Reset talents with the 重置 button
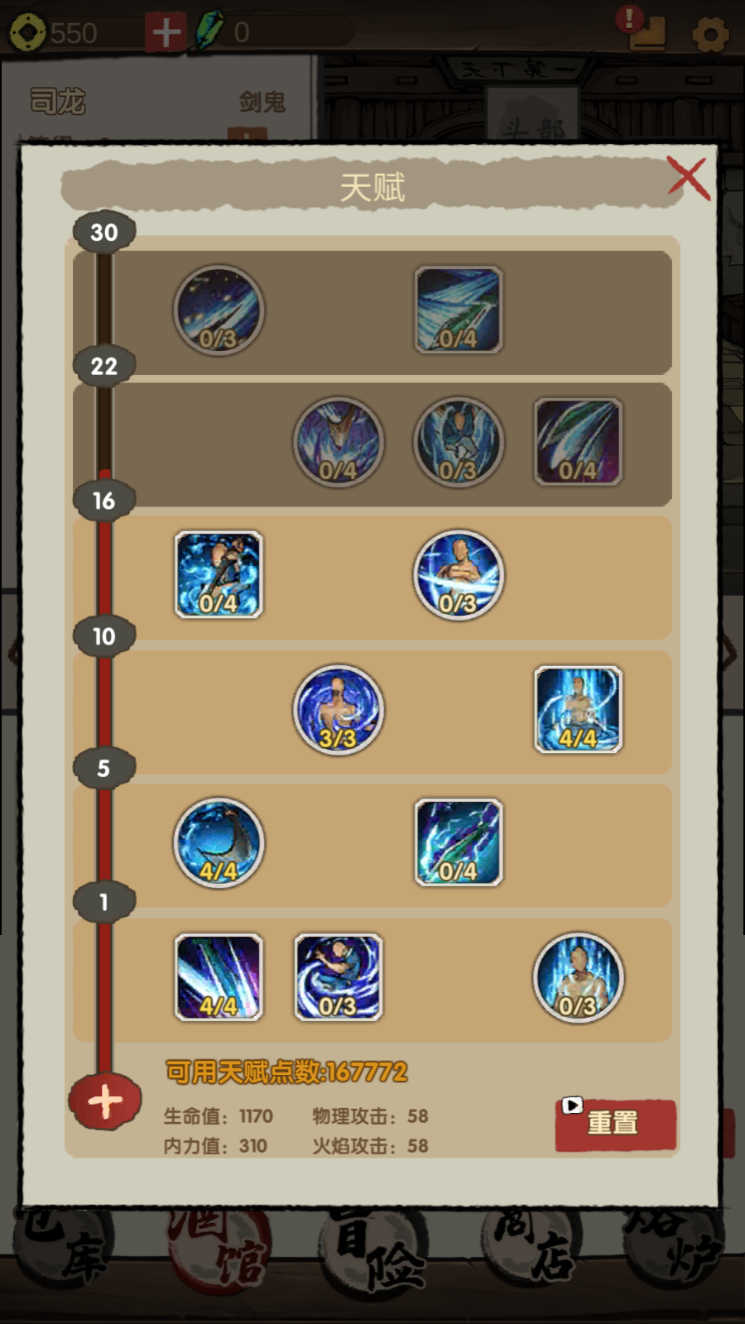This screenshot has width=745, height=1324. click(x=616, y=1124)
